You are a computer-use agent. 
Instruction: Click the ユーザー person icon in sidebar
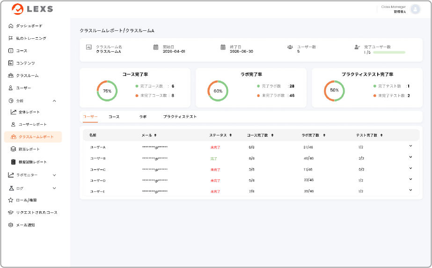11,88
